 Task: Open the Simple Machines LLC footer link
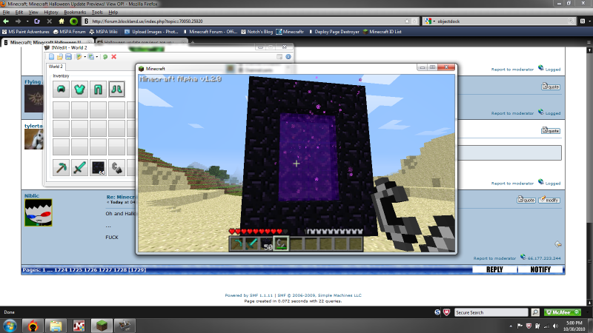click(x=339, y=295)
